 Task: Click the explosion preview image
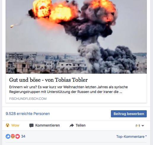(76, 37)
